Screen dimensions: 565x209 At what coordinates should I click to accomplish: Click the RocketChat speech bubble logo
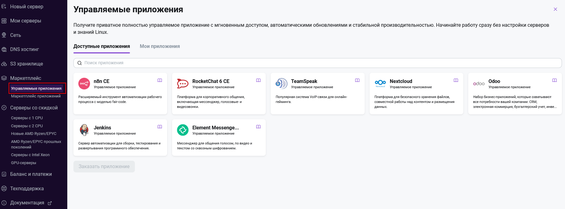[x=183, y=84]
